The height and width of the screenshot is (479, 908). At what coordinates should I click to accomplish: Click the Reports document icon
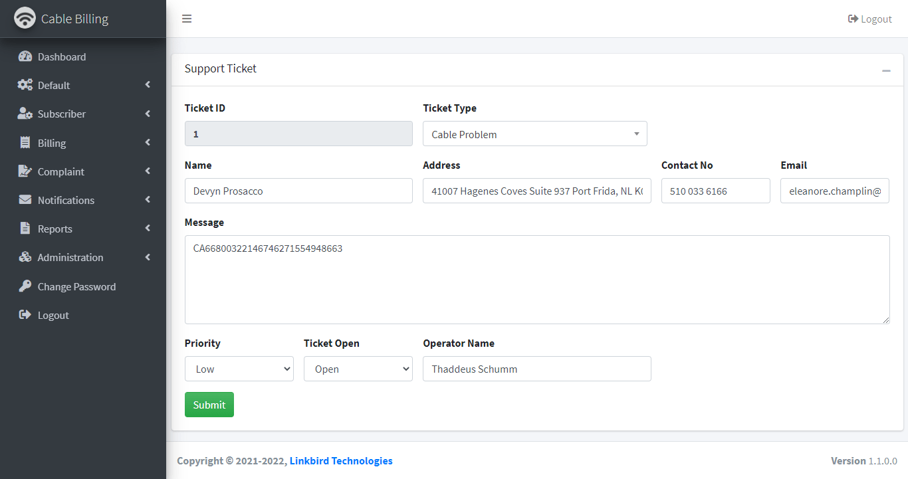[x=25, y=229]
